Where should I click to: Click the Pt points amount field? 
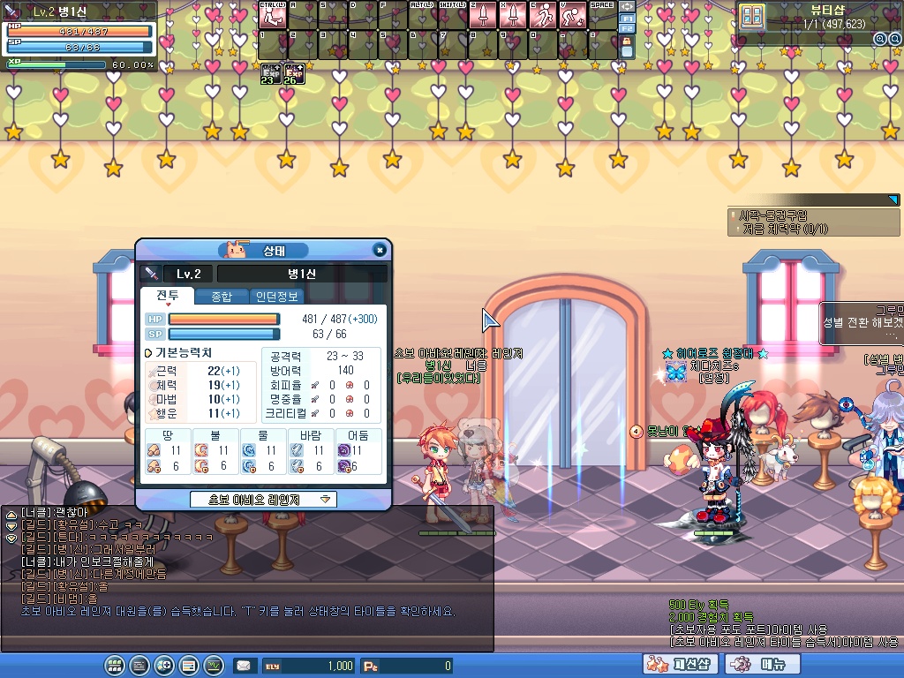(406, 666)
